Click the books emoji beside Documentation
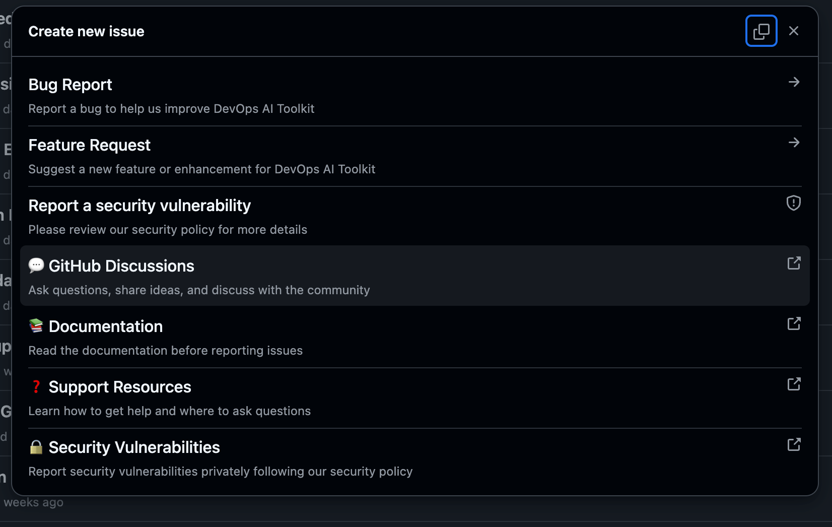 click(x=36, y=326)
